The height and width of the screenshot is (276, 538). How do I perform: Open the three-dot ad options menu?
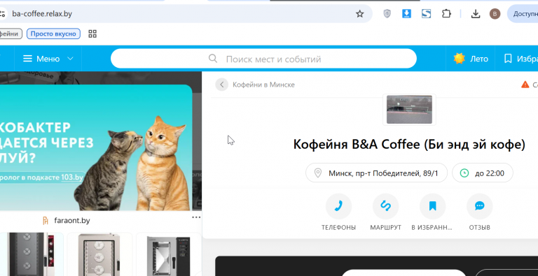point(196,217)
